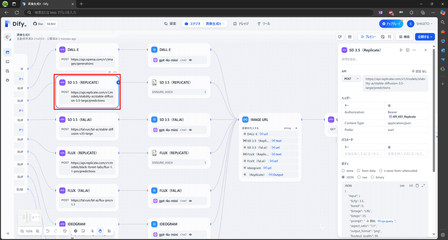This screenshot has height=240, width=448.
Task: Open the SHIGETO account menu
Action: click(420, 23)
